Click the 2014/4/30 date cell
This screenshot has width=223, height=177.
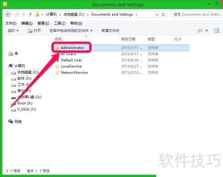[x=132, y=60]
